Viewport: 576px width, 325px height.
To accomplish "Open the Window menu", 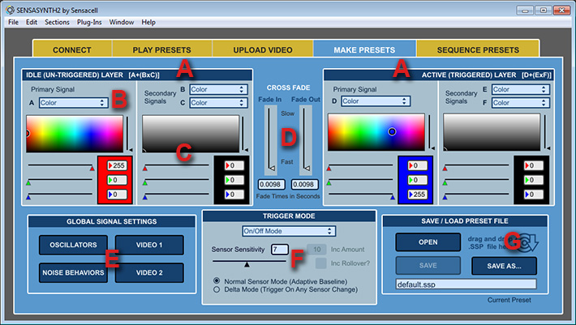I will pyautogui.click(x=122, y=22).
